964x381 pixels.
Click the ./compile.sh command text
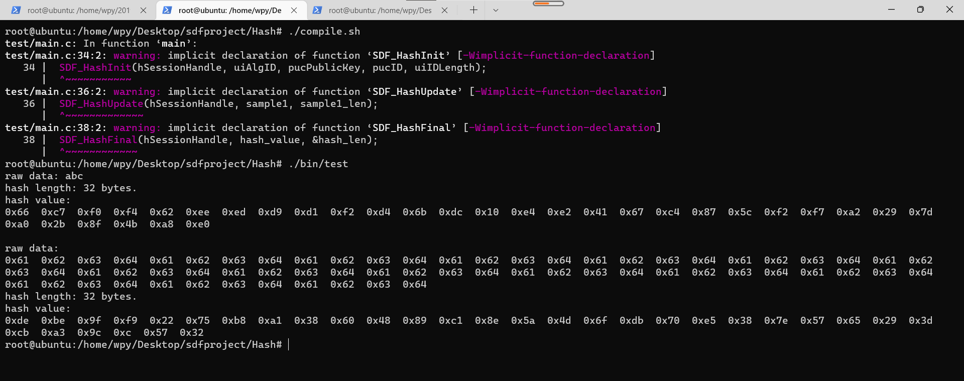coord(324,31)
